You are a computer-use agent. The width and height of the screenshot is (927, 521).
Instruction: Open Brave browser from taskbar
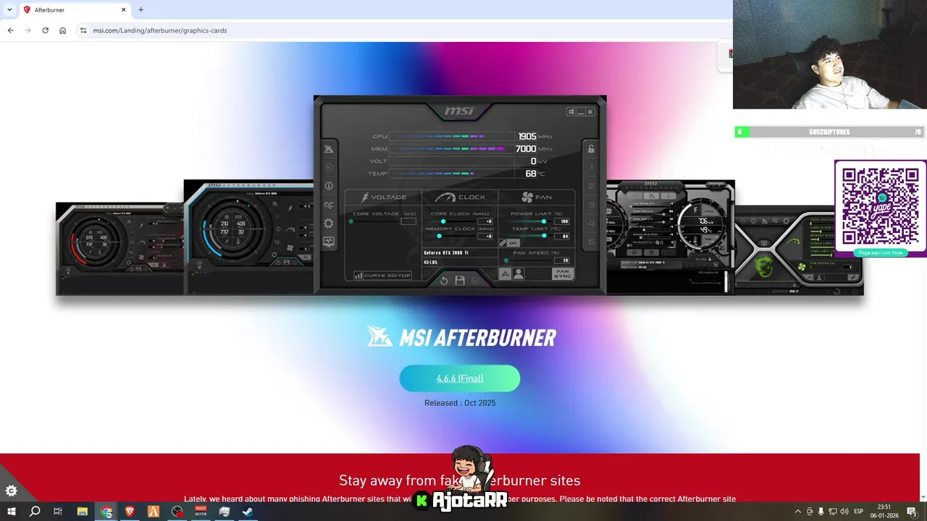click(130, 512)
